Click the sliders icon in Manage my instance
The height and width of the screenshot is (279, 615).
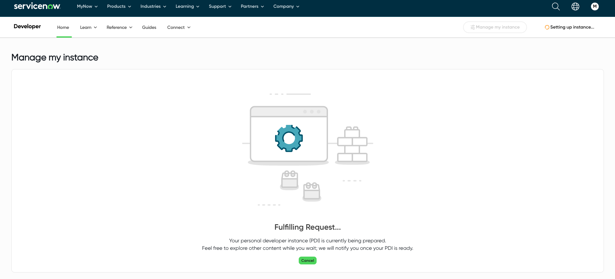pos(473,27)
